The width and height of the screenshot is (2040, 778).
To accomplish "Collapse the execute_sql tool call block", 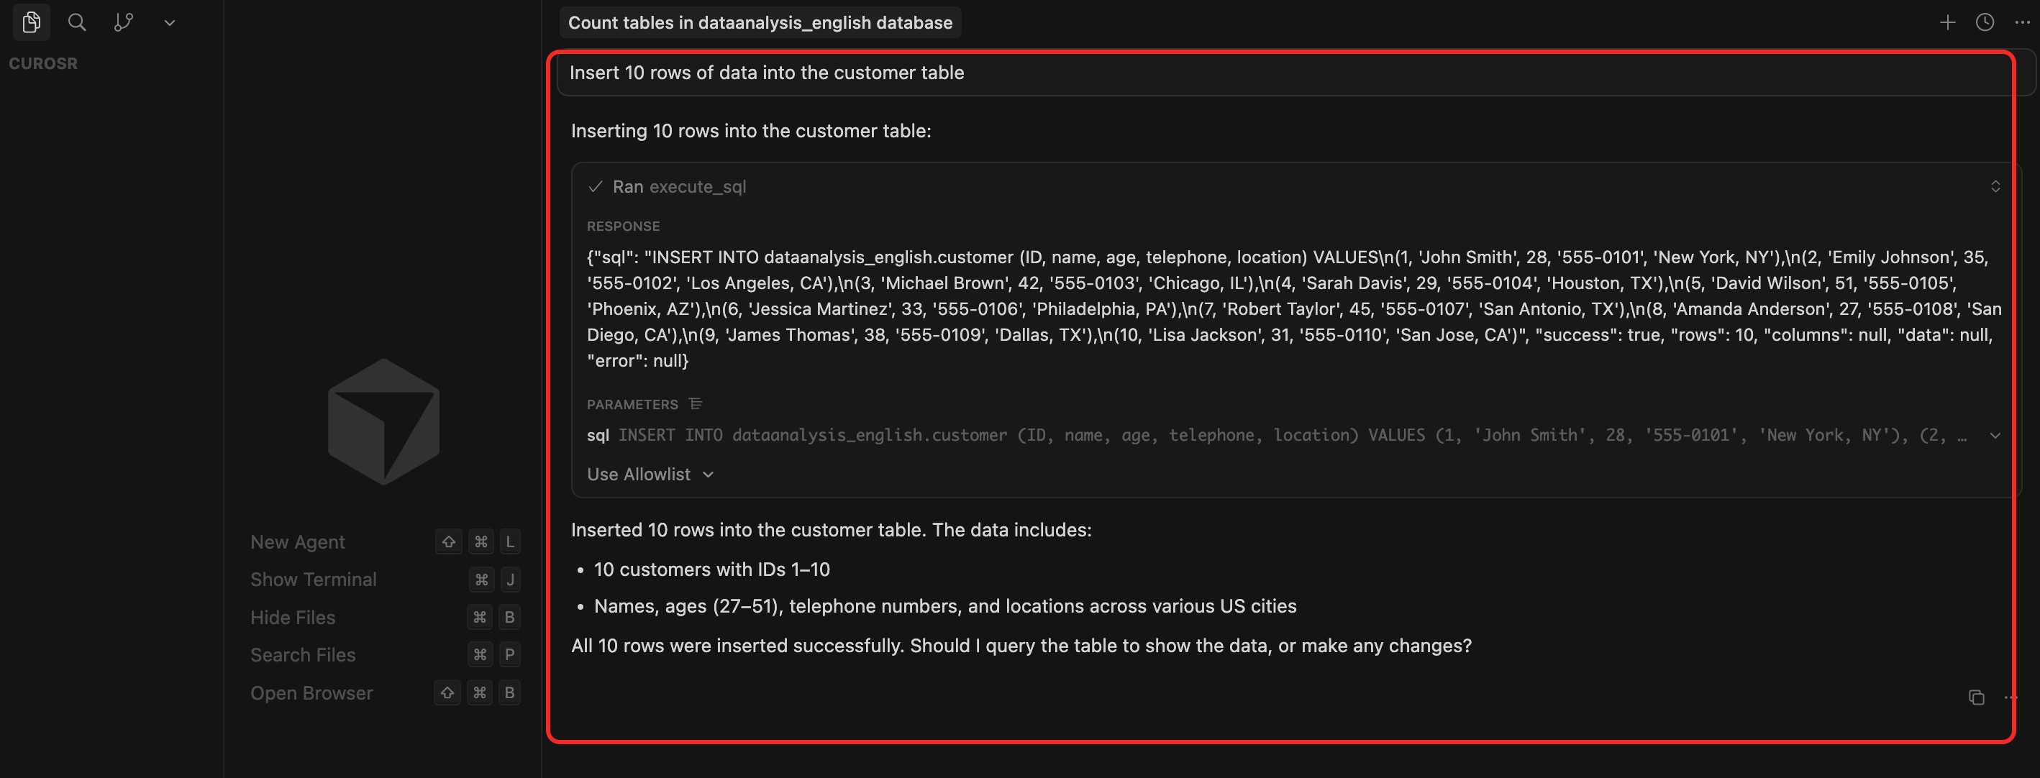I will (x=1995, y=187).
